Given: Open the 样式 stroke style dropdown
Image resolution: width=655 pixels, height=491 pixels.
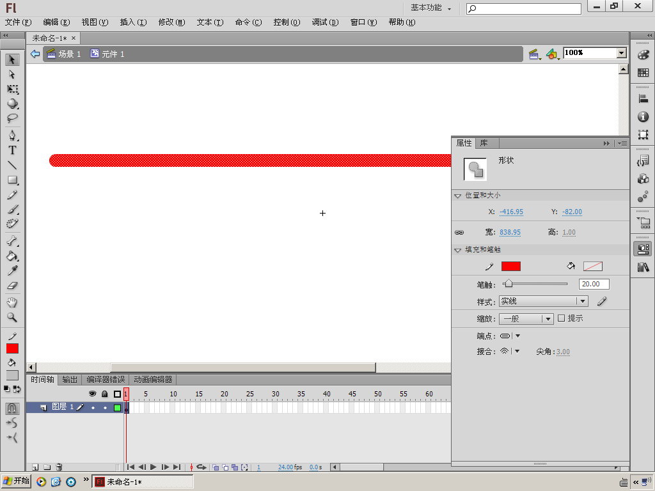Looking at the screenshot, I should pos(544,301).
